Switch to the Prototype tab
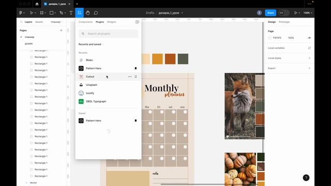Image resolution: width=331 pixels, height=186 pixels. coord(284,22)
